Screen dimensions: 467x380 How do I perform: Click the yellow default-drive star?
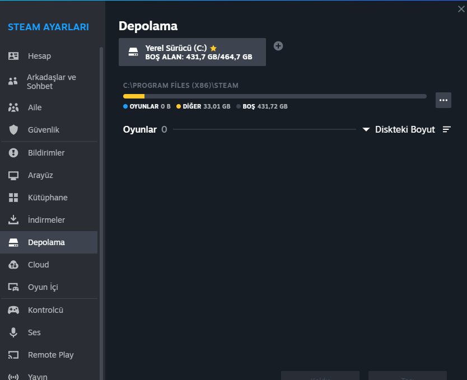pyautogui.click(x=213, y=48)
